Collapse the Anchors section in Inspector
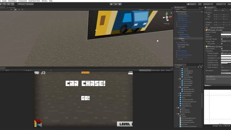The image size is (231, 130). (x=205, y=13)
